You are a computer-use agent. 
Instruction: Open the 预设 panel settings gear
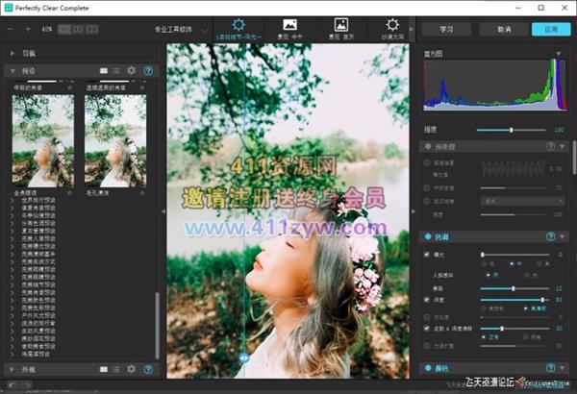pyautogui.click(x=132, y=70)
